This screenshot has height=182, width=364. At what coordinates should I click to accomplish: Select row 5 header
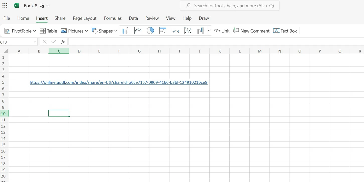4,82
